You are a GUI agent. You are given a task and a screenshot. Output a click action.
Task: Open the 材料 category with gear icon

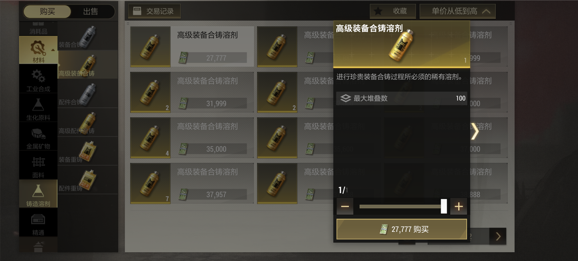tap(38, 50)
